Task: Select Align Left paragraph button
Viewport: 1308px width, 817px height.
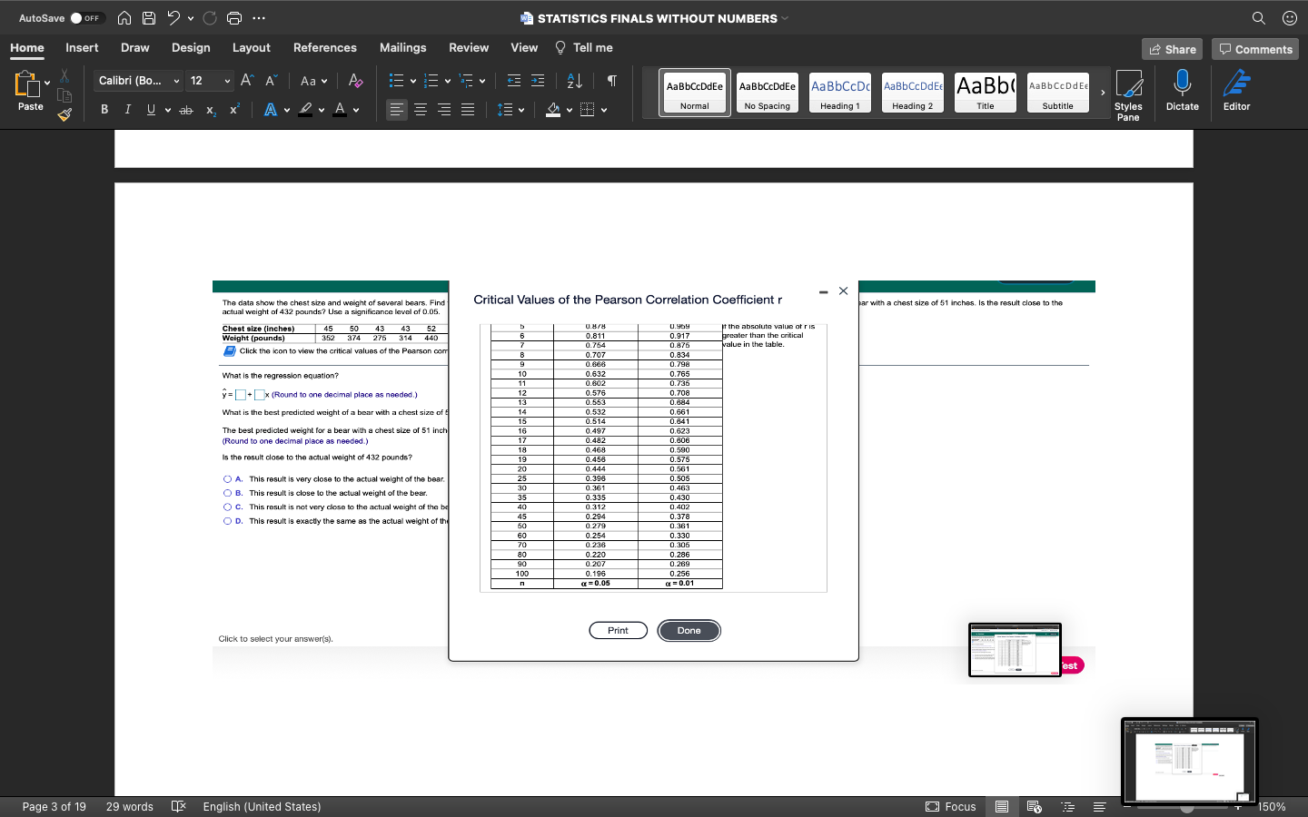Action: (397, 110)
